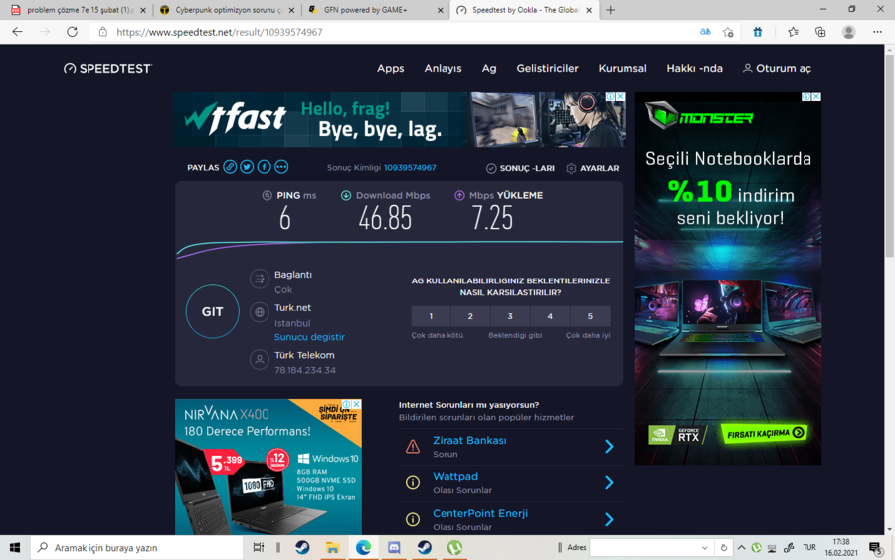Click Oturum aç sign in

pyautogui.click(x=777, y=68)
